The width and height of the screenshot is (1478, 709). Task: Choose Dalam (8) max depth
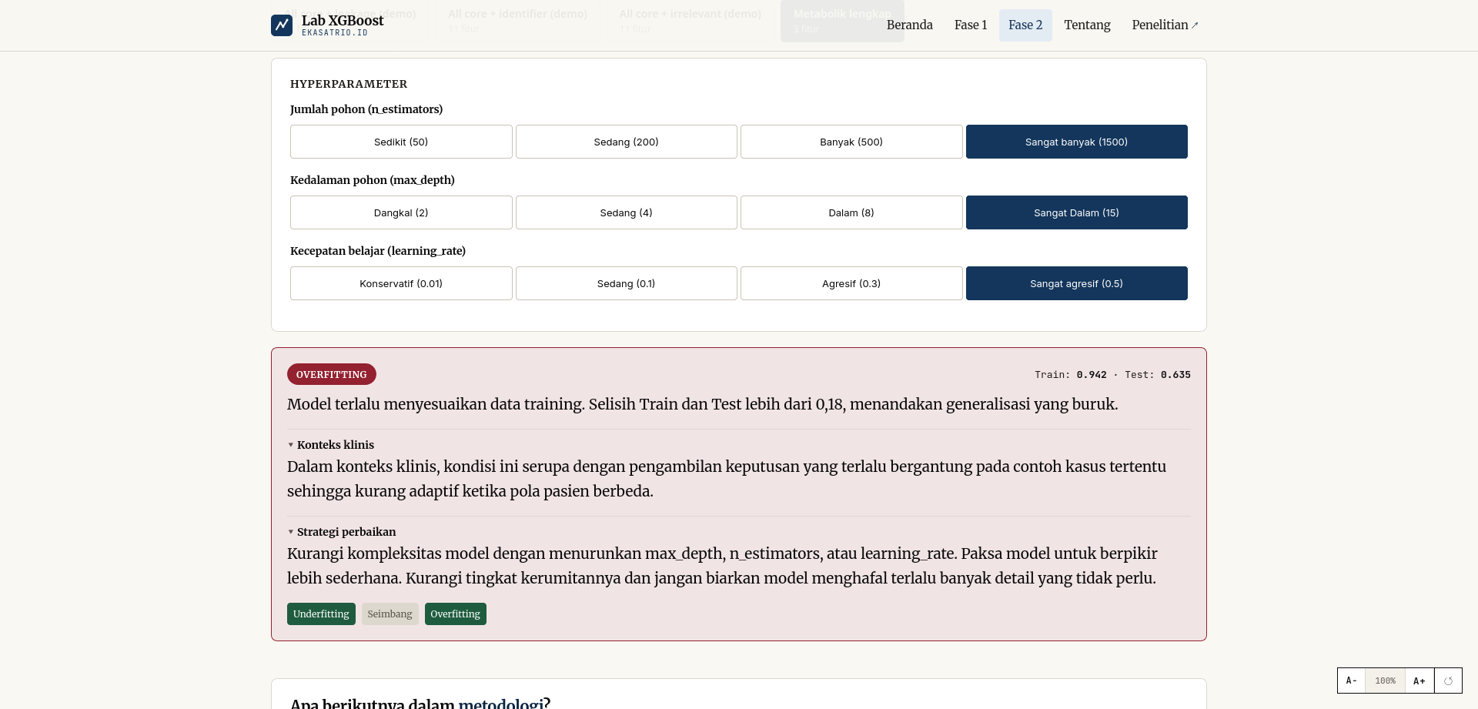point(851,212)
